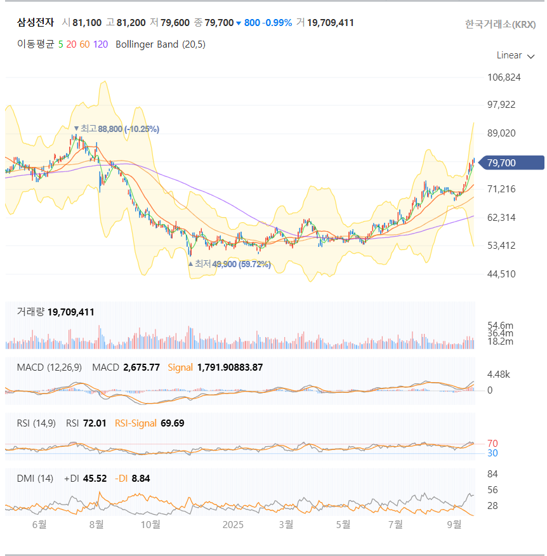Viewport: 547px width, 556px height.
Task: Click the 71,216 price axis label
Action: pyautogui.click(x=501, y=189)
